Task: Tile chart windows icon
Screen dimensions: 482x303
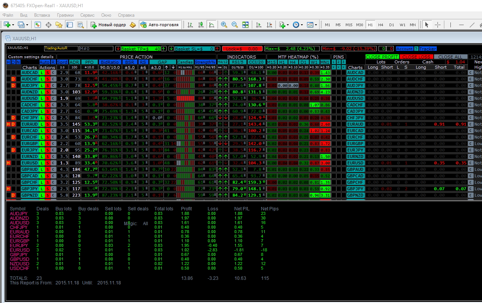Action: click(x=245, y=25)
